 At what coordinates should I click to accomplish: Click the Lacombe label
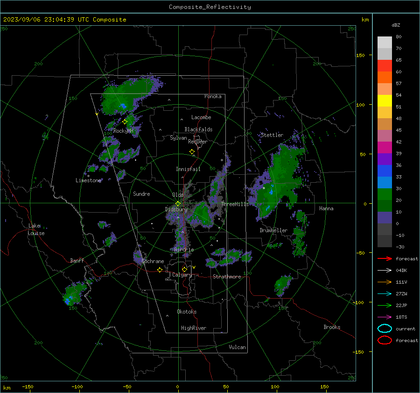click(201, 117)
